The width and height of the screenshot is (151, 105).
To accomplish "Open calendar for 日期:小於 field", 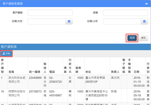I will (144, 21).
